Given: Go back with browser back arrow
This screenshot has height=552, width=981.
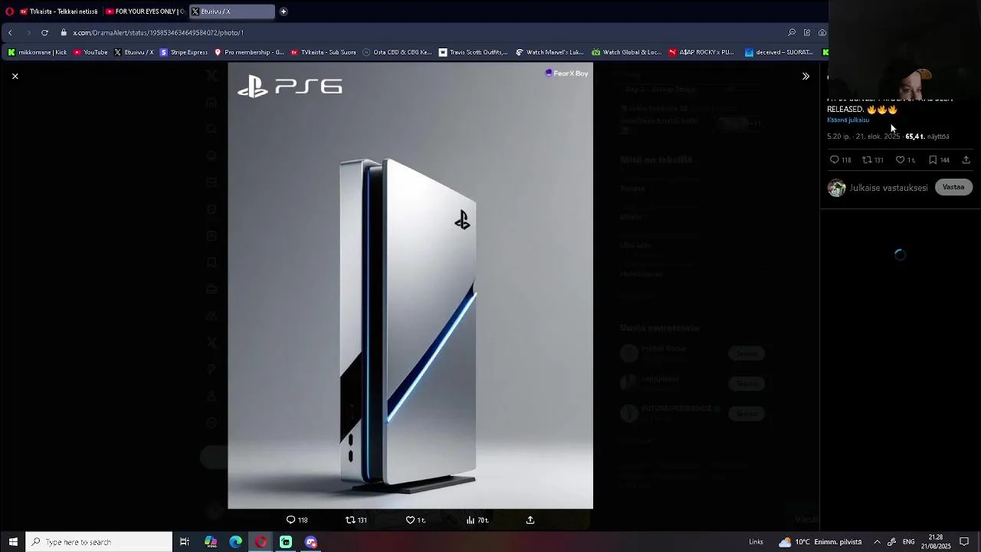Looking at the screenshot, I should tap(10, 32).
